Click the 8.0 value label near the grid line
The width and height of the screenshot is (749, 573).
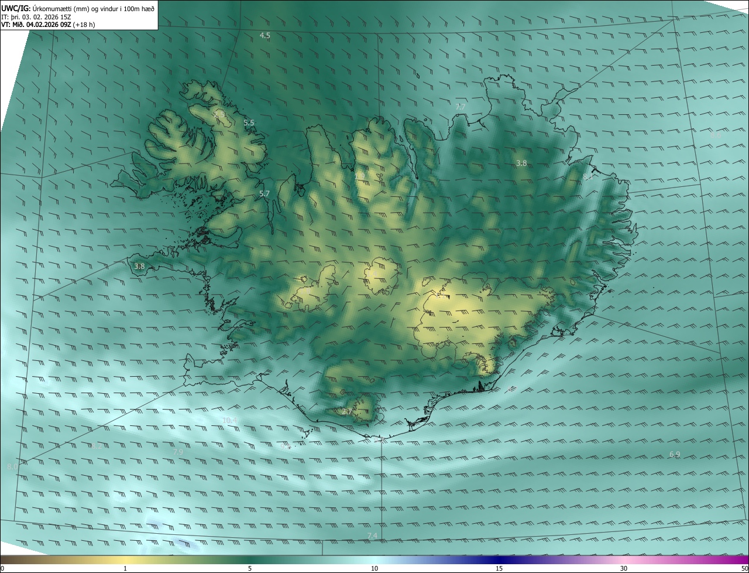pos(12,467)
